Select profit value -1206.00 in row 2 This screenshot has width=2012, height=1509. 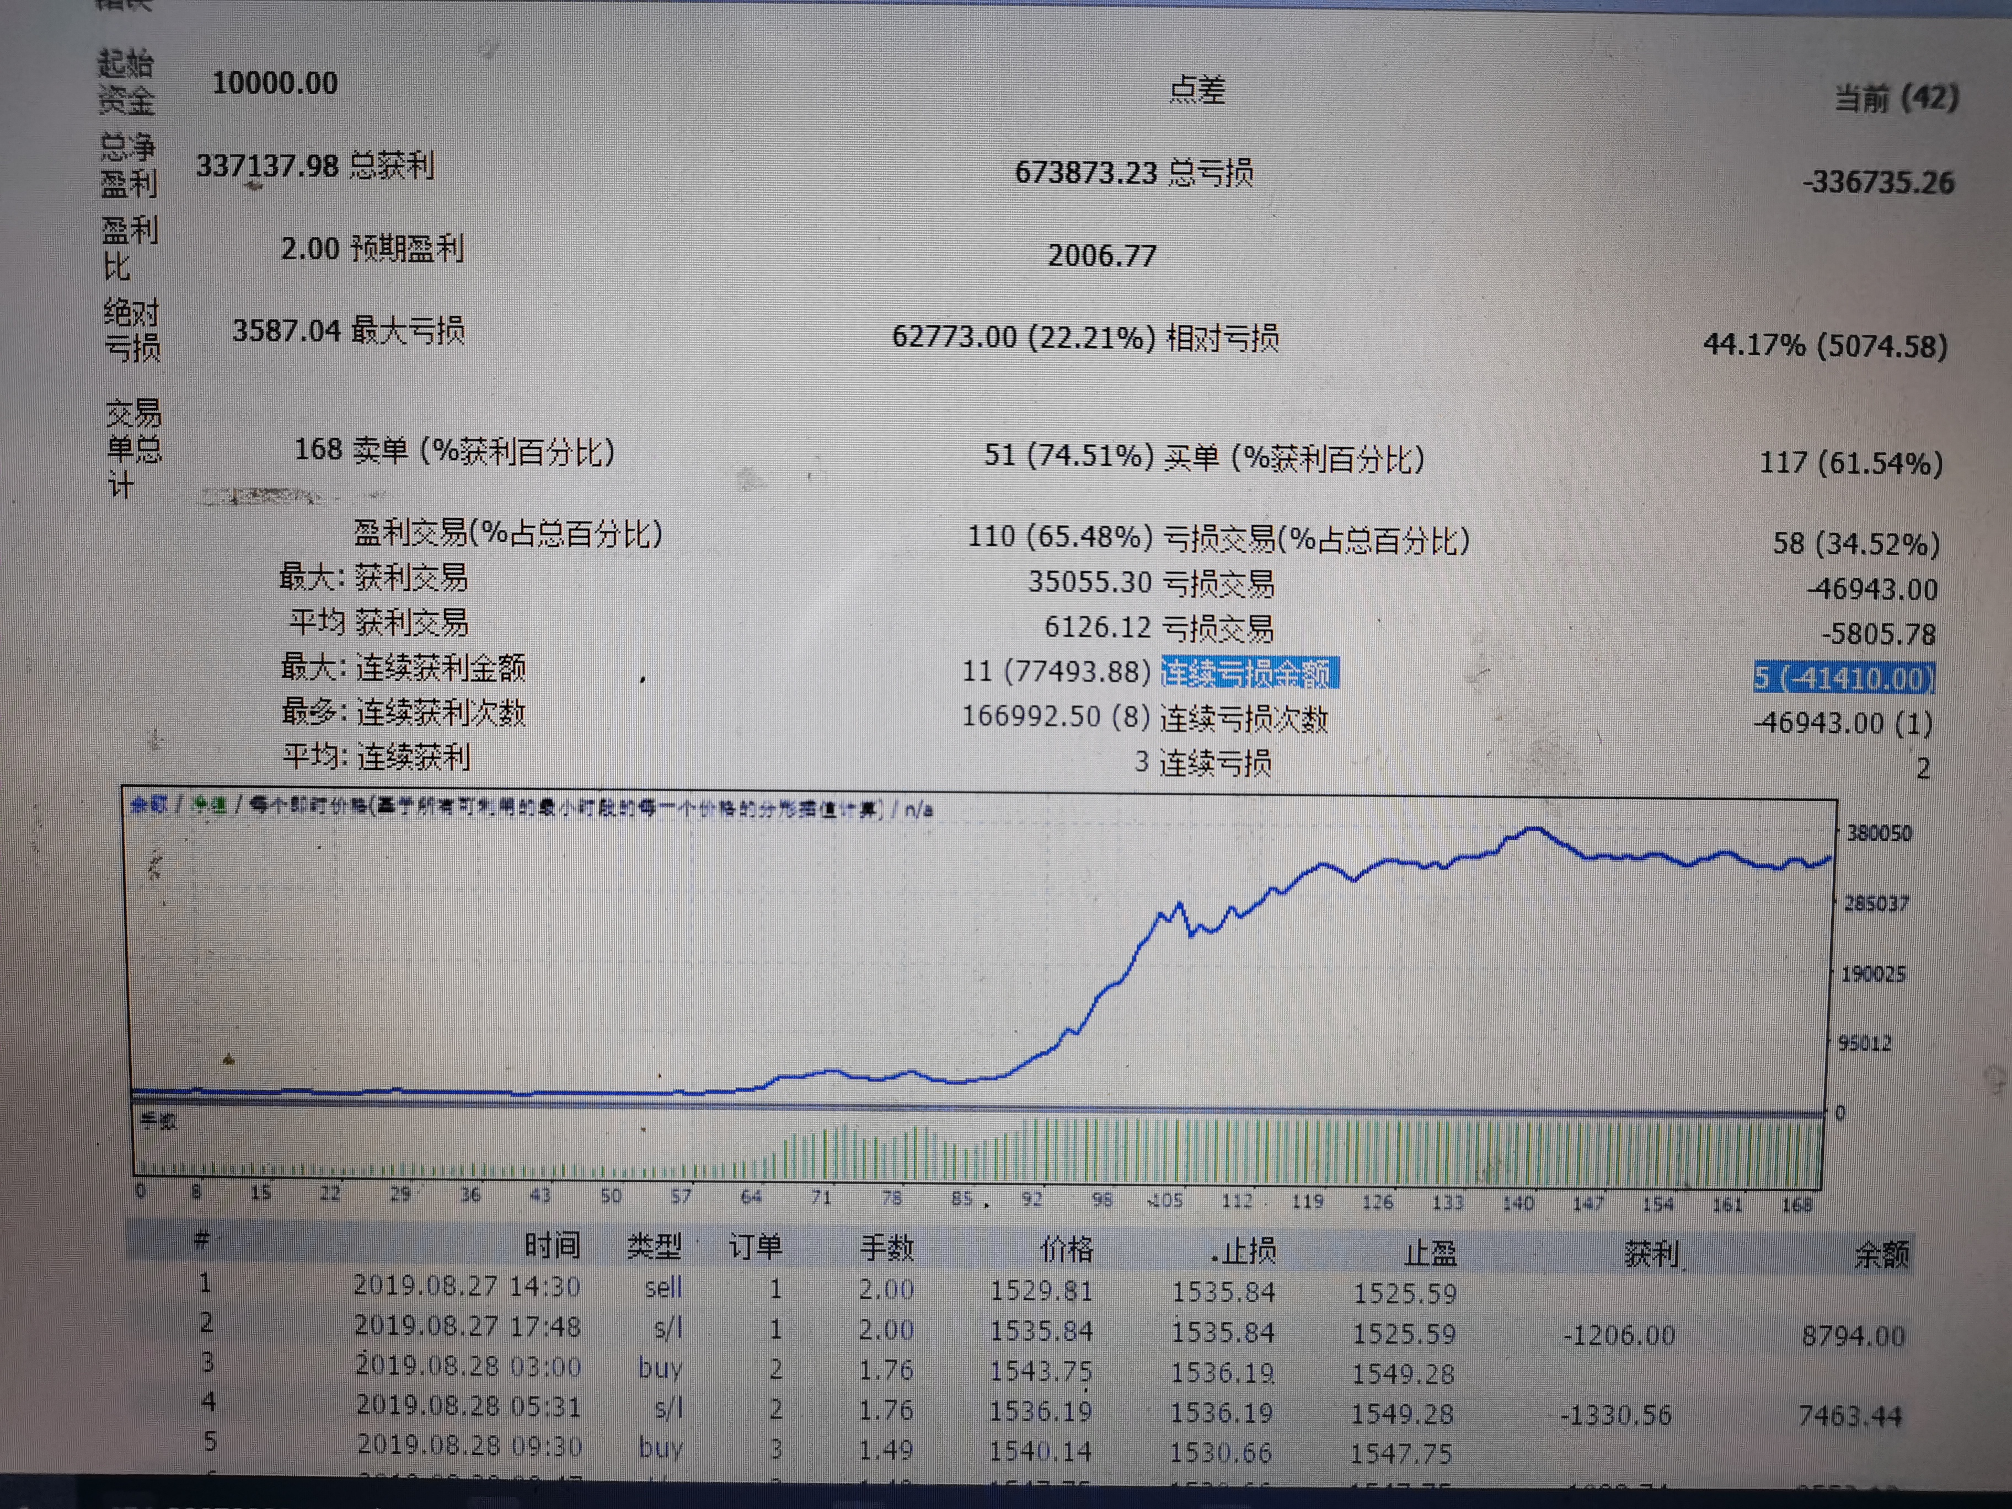tap(1619, 1335)
